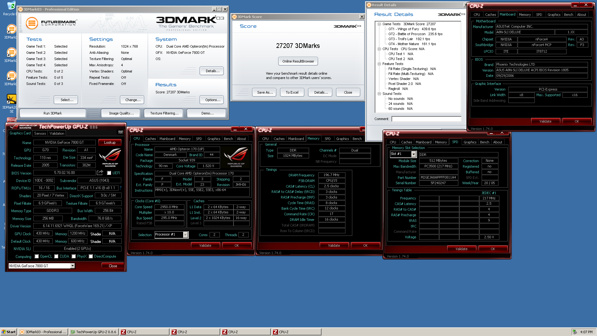This screenshot has width=597, height=336.
Task: Click the taskbar clock showing 4:07 PM
Action: coord(586,332)
